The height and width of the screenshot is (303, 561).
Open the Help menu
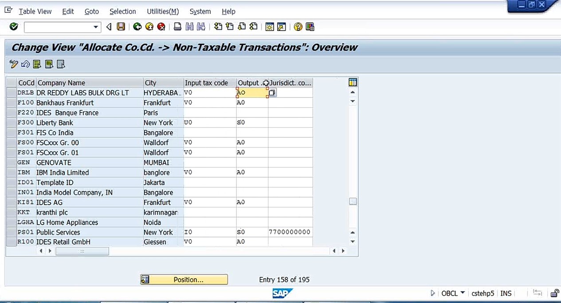click(228, 12)
